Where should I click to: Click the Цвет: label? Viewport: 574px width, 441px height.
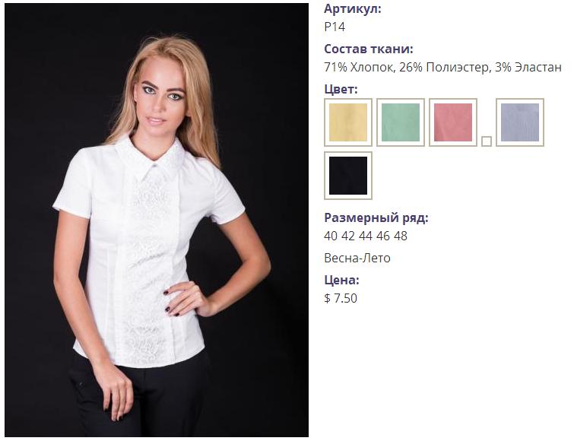[341, 89]
